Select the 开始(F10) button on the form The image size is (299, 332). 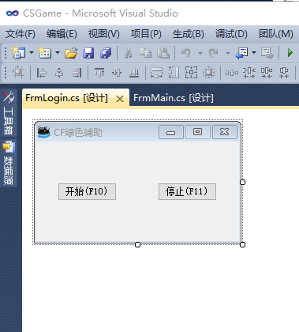coord(87,191)
